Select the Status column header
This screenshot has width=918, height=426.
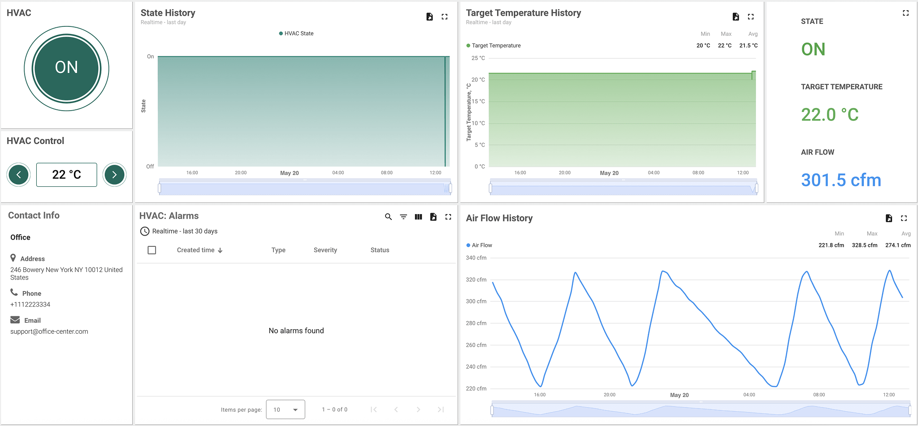pos(379,250)
